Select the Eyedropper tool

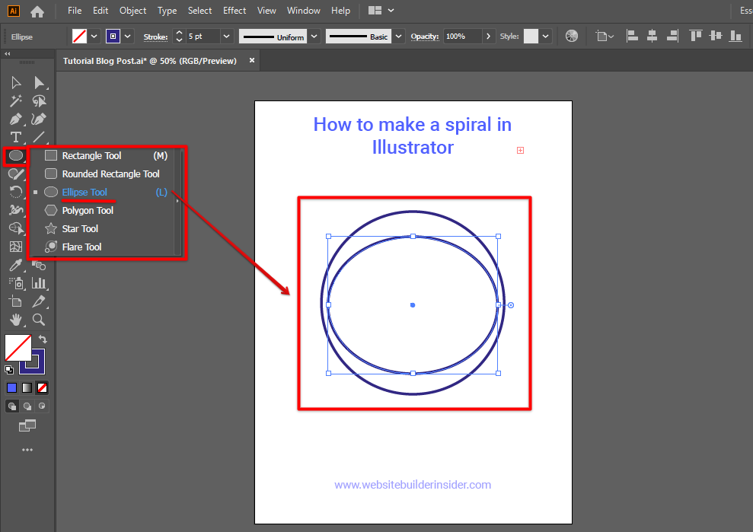pyautogui.click(x=16, y=265)
